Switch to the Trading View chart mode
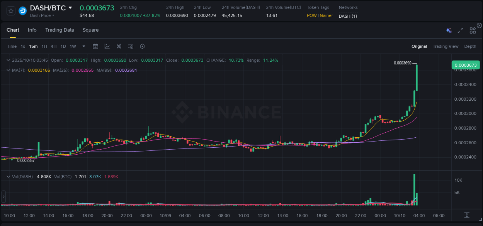 pos(446,46)
